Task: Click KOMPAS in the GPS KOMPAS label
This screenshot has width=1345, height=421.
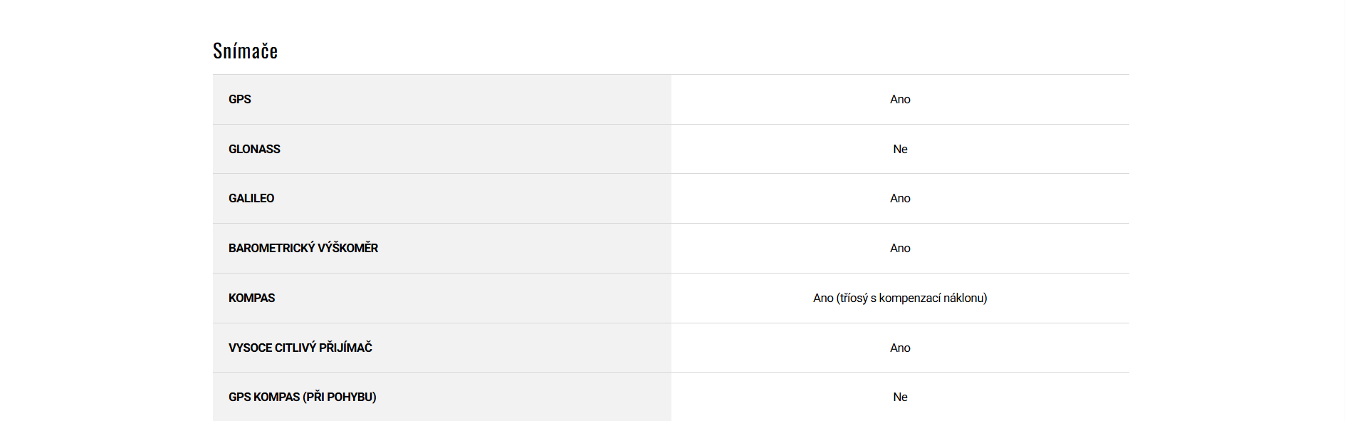Action: (x=277, y=397)
